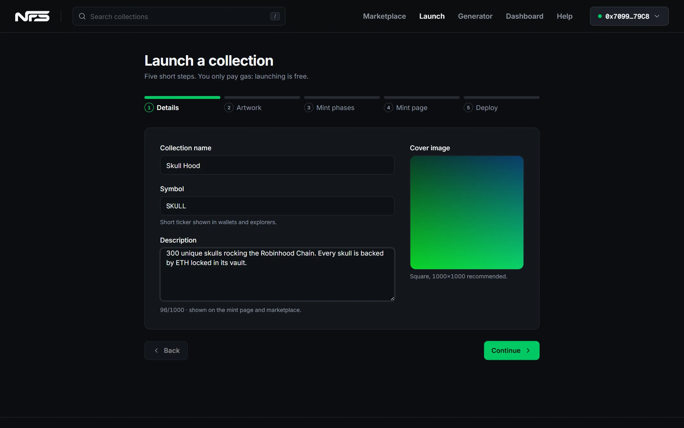
Task: Focus the Search collections field
Action: point(179,16)
